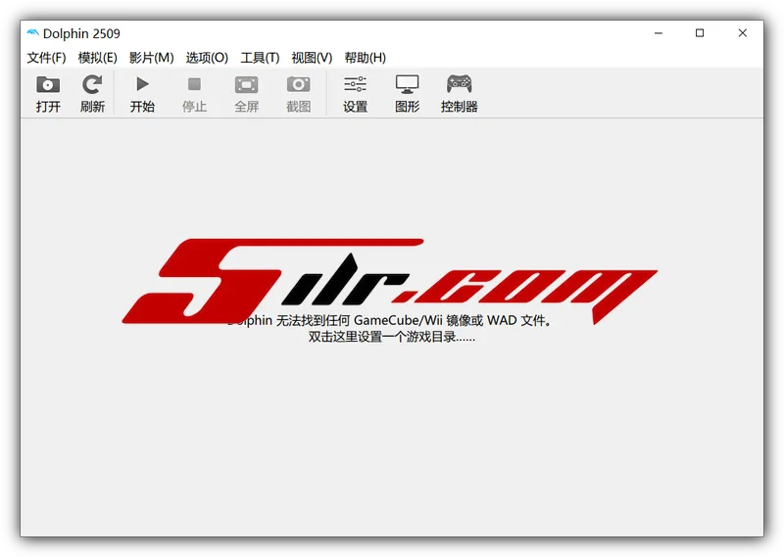The height and width of the screenshot is (557, 784).
Task: Click the 打开 (Open) disc icon
Action: point(48,85)
